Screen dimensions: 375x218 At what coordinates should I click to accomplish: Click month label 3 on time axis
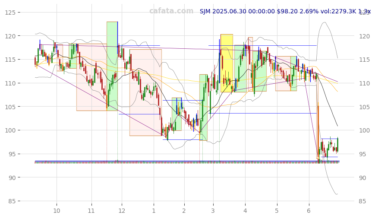[213, 211]
